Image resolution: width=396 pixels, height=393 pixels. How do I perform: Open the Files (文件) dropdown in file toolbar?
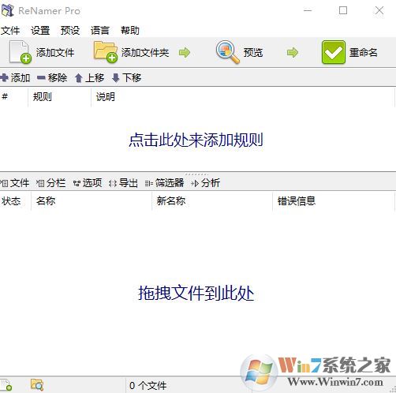pyautogui.click(x=15, y=183)
